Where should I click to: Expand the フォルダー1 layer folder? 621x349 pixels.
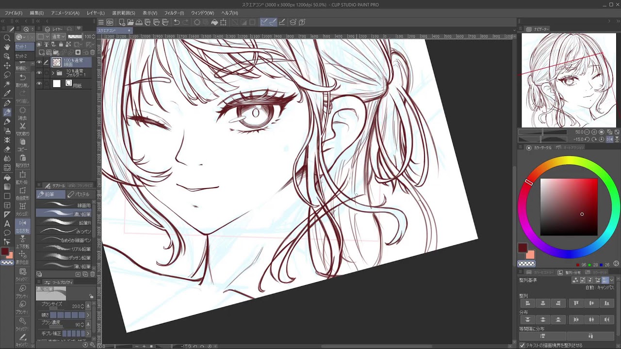pos(53,73)
